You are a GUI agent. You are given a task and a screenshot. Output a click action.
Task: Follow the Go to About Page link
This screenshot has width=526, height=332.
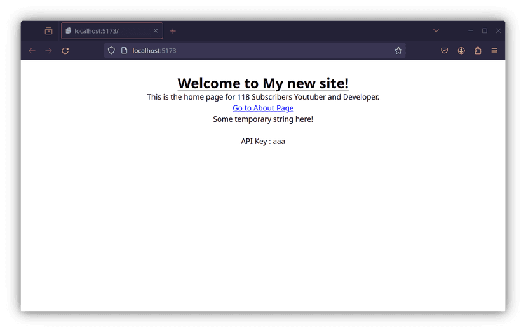click(x=263, y=108)
